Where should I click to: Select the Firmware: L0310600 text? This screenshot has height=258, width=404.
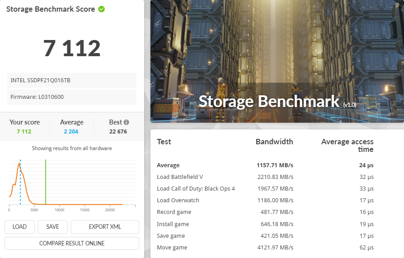coord(37,97)
